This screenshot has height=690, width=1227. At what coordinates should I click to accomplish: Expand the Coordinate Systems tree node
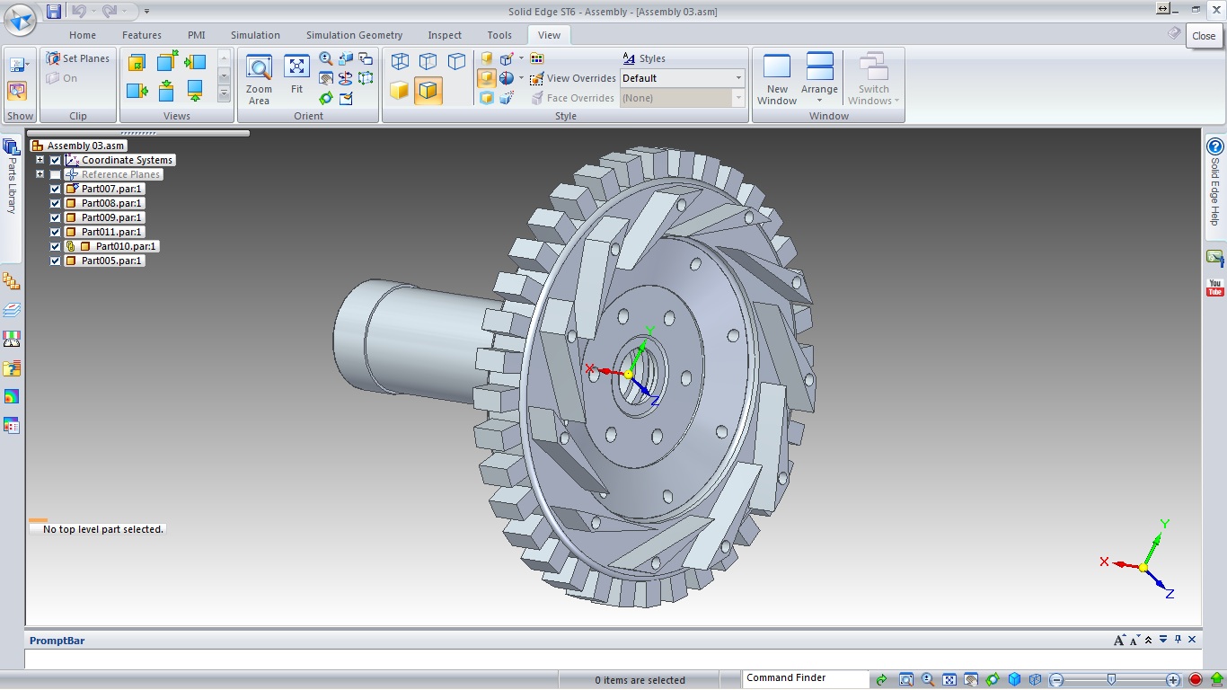click(x=40, y=160)
